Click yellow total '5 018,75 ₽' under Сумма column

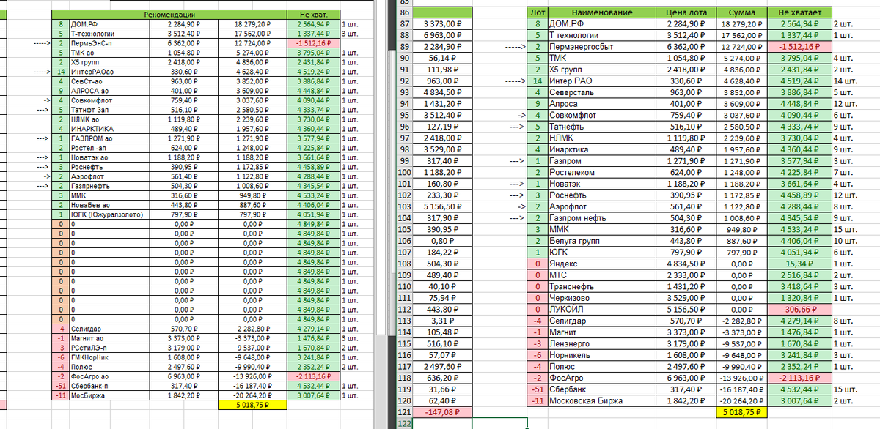click(742, 411)
